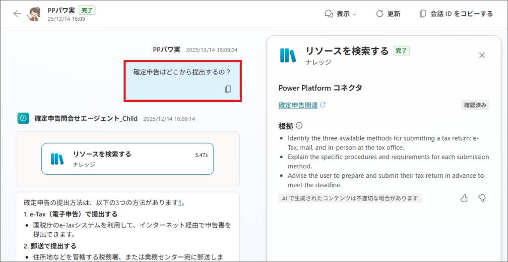Viewport: 508px width, 262px height.
Task: Give thumbs down on the rationale
Action: point(481,198)
